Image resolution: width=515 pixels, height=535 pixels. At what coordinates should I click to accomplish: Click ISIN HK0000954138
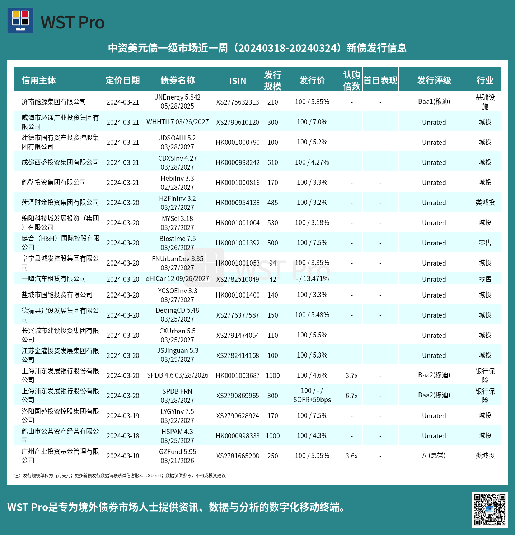pos(238,203)
